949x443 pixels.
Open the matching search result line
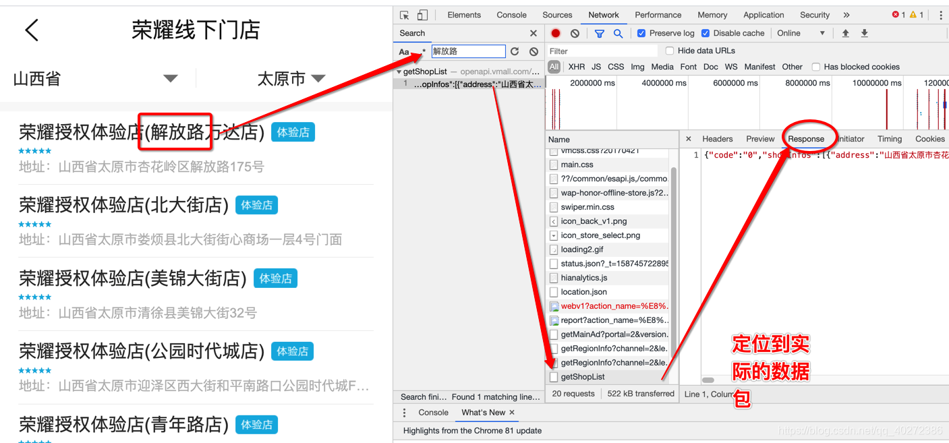click(469, 84)
